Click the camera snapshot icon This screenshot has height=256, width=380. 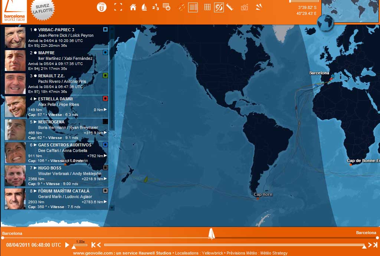(x=244, y=7)
